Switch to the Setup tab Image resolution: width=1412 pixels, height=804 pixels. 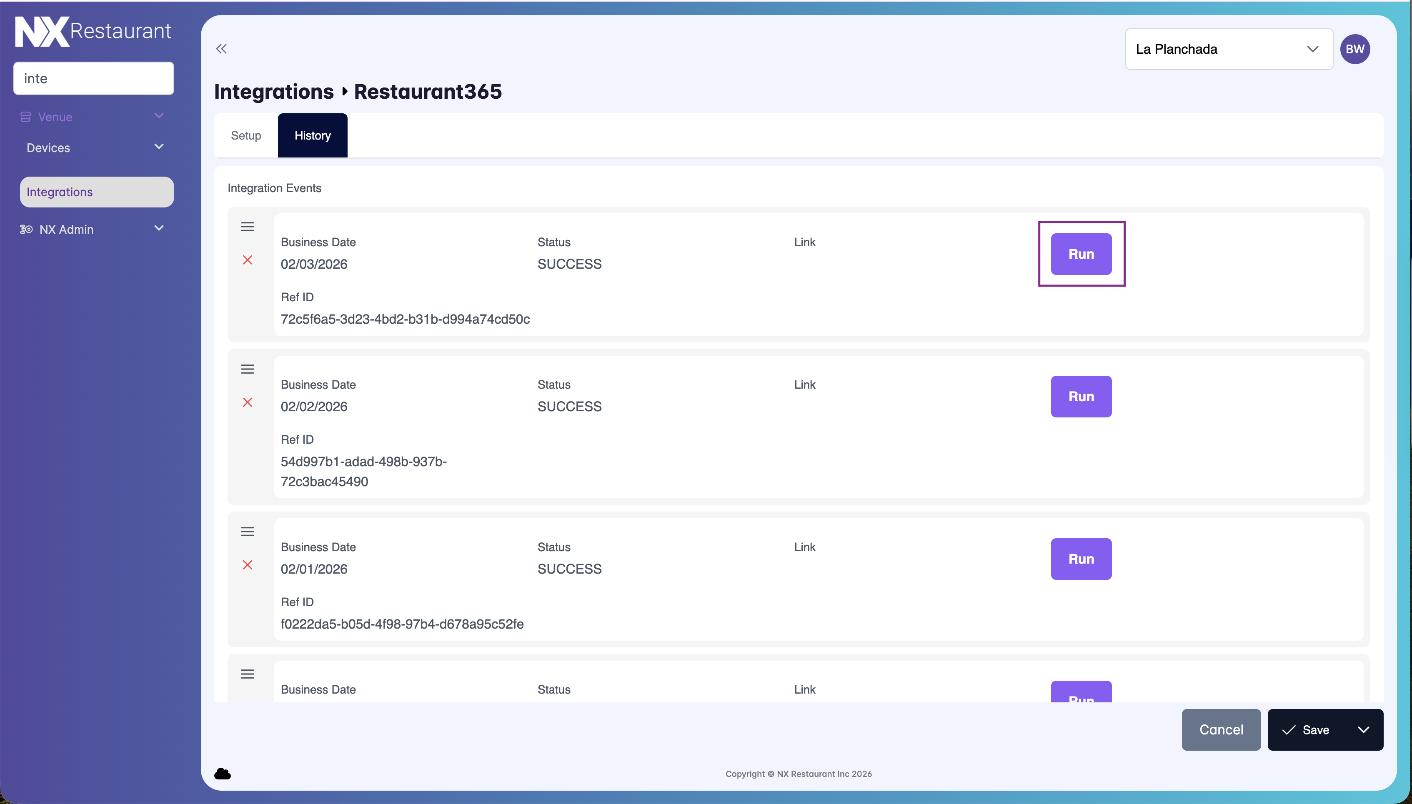click(246, 136)
